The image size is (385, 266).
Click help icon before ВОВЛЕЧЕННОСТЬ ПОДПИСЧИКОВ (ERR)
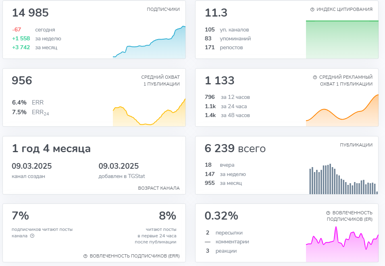tap(85, 256)
